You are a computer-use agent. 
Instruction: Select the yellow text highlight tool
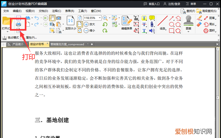(x=144, y=18)
